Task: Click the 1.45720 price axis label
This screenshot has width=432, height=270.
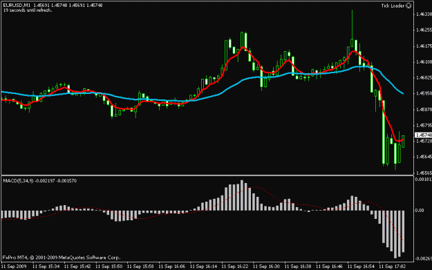Action: click(424, 141)
